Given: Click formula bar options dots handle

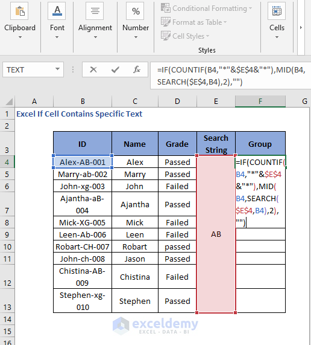Looking at the screenshot, I should pos(73,69).
